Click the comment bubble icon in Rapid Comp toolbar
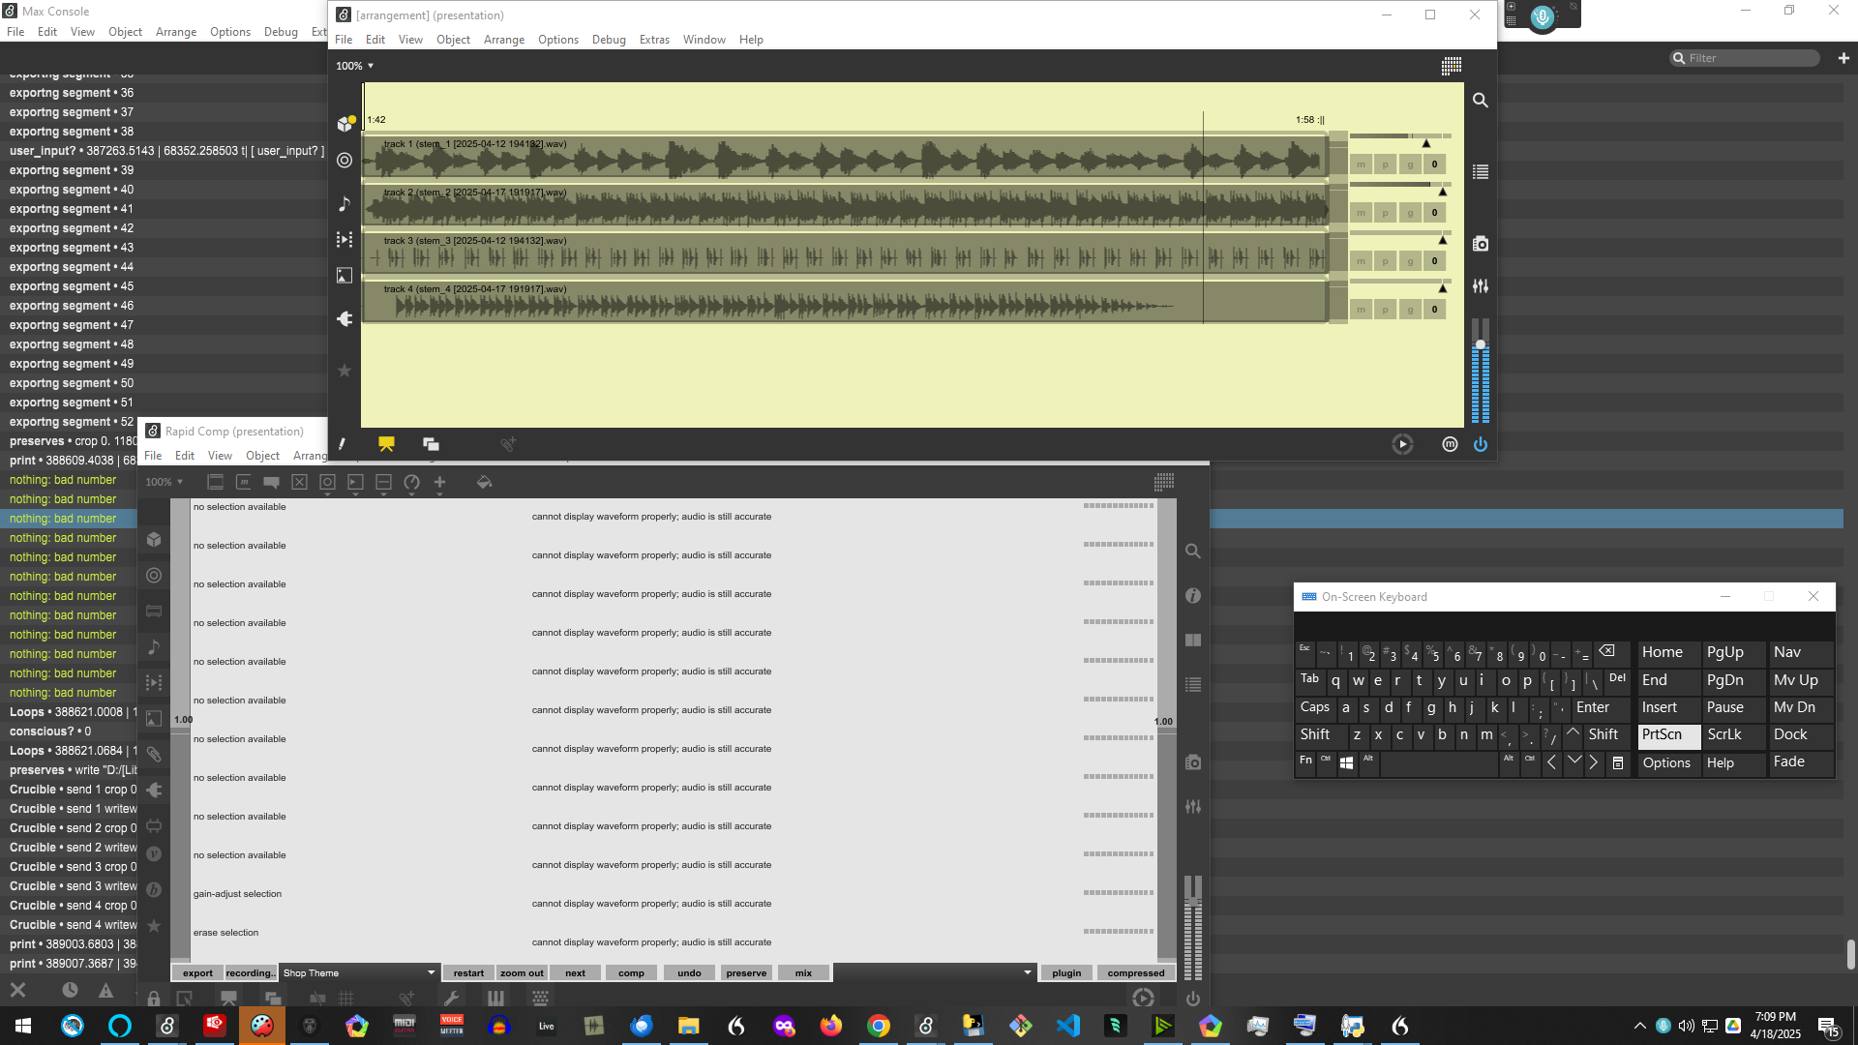This screenshot has width=1858, height=1045. pos(272,482)
